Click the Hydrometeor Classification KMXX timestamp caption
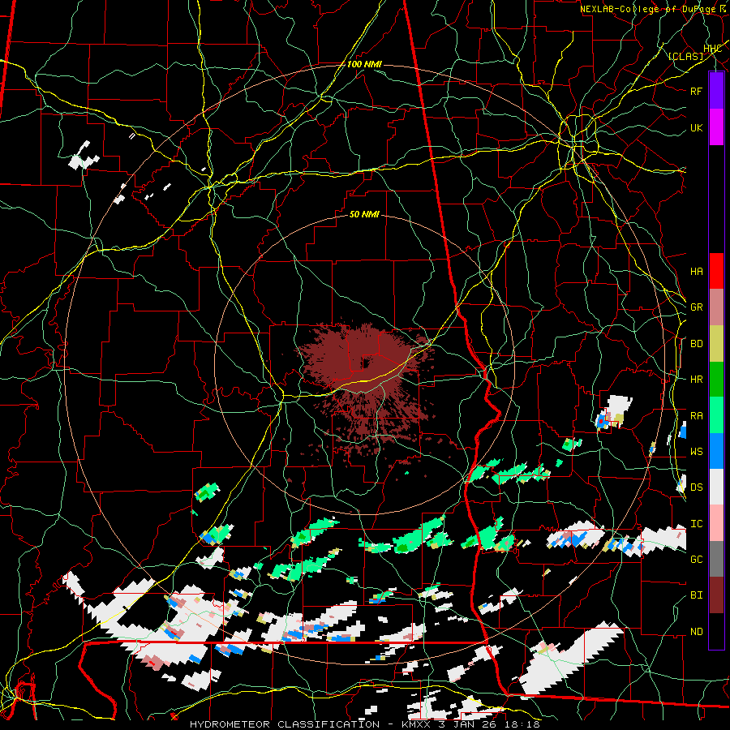The width and height of the screenshot is (730, 730). pyautogui.click(x=365, y=724)
